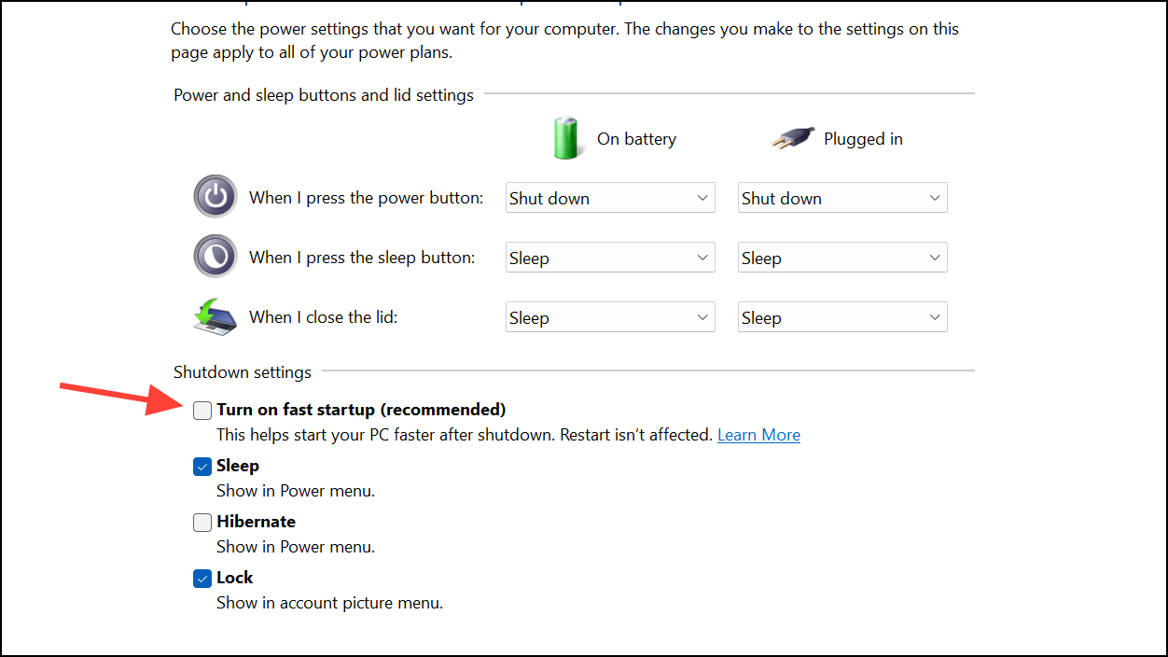This screenshot has height=657, width=1168.
Task: Click the power button icon
Action: [216, 197]
